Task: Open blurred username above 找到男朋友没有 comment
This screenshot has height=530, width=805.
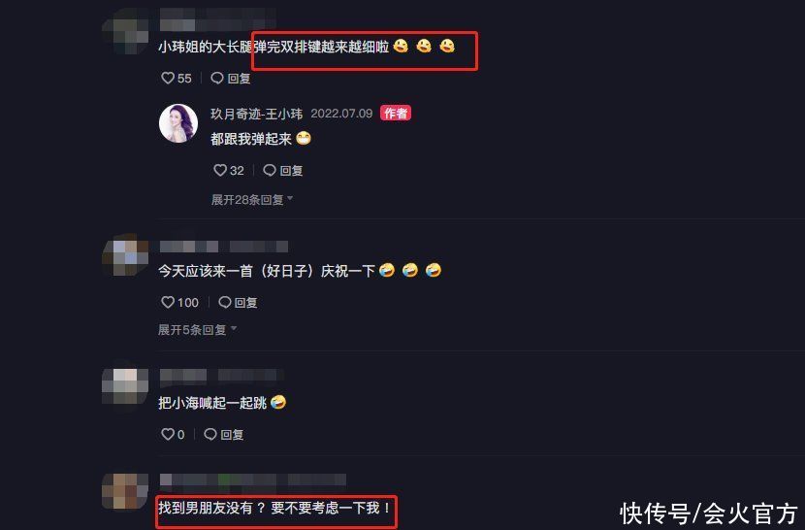Action: (252, 480)
